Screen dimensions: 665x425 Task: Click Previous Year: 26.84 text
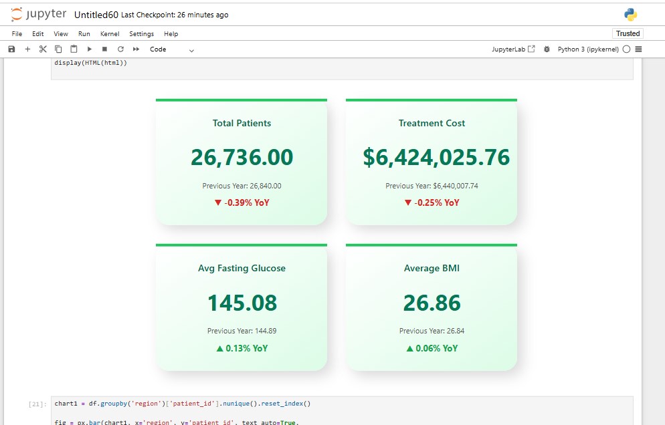[x=432, y=331]
